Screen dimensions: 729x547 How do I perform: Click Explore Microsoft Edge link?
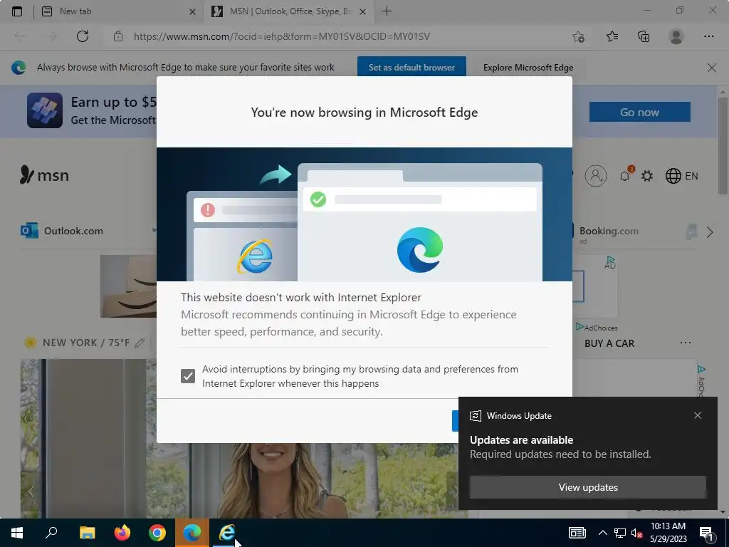coord(528,68)
